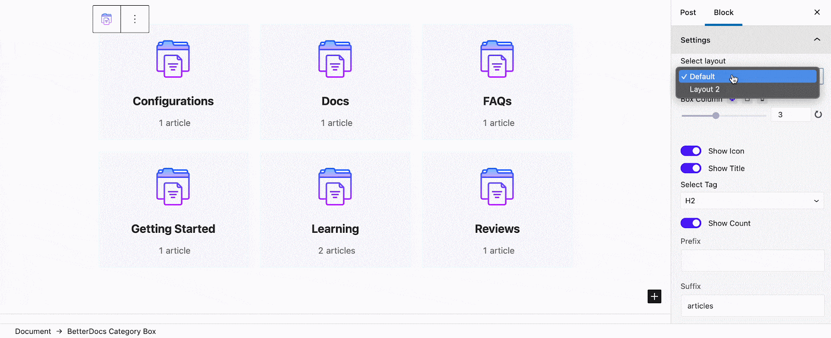Click the BetterDocs Category Box block icon

point(106,19)
